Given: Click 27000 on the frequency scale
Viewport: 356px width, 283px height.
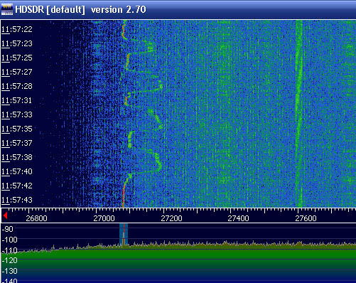Looking at the screenshot, I should point(104,218).
